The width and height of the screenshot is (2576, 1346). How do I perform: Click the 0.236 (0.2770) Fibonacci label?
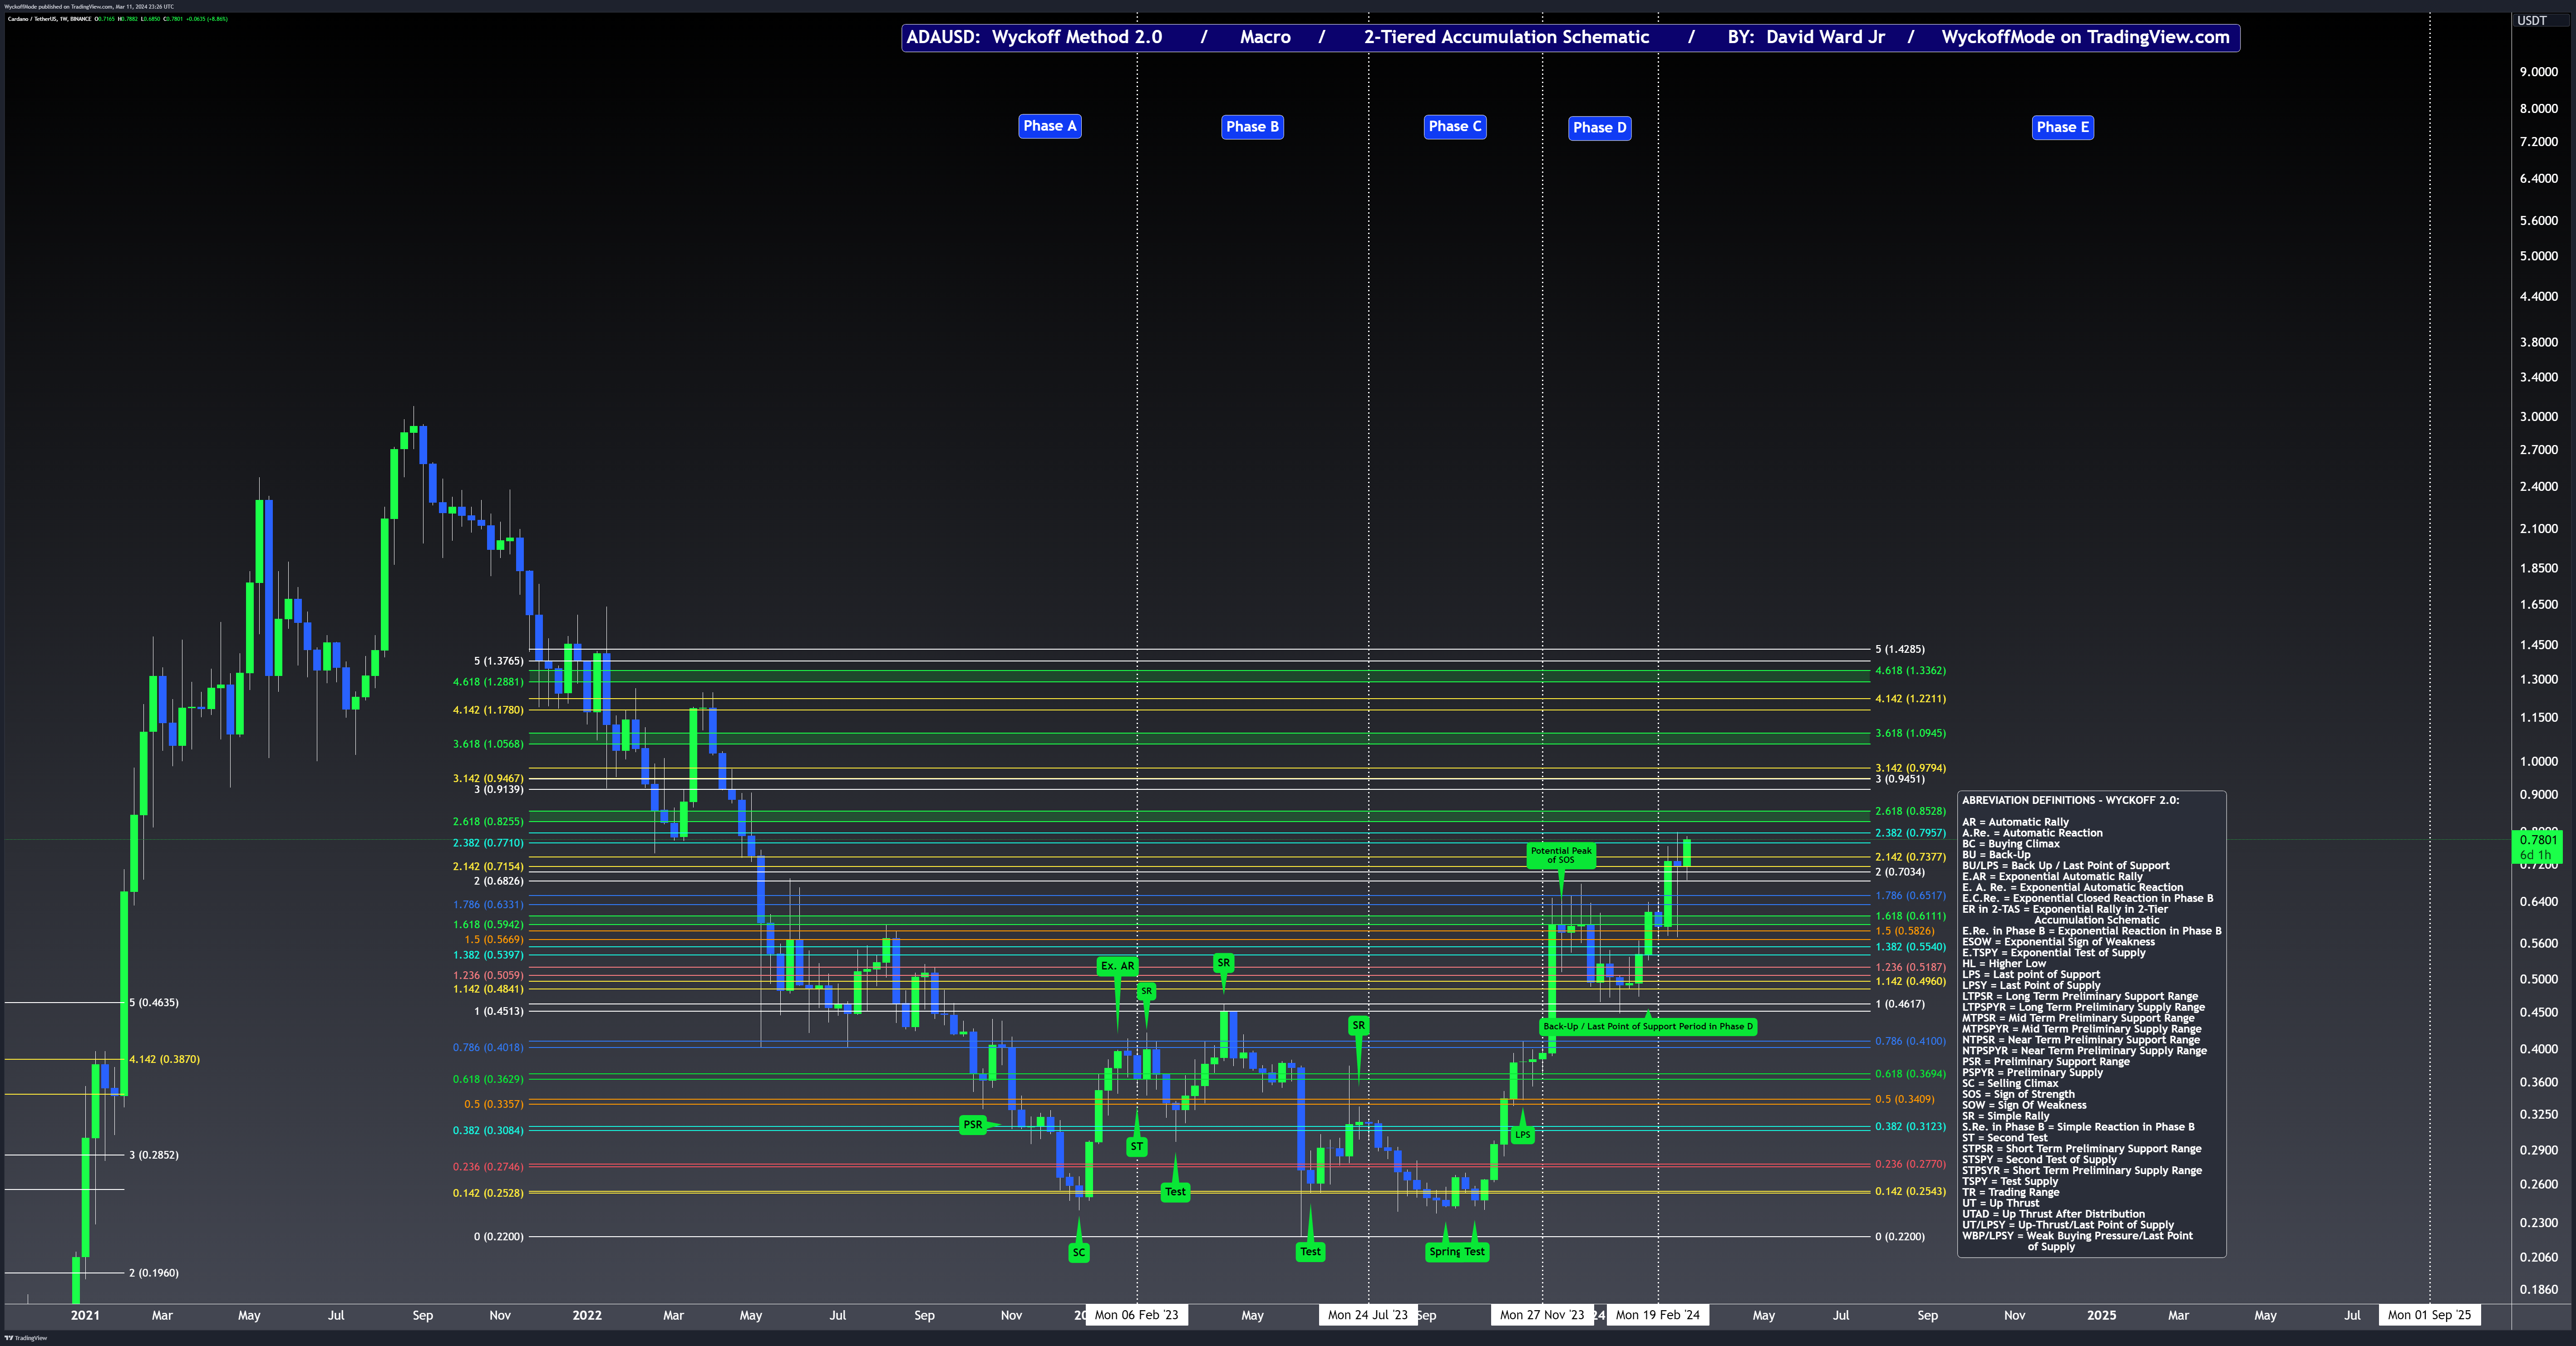pyautogui.click(x=1910, y=1164)
